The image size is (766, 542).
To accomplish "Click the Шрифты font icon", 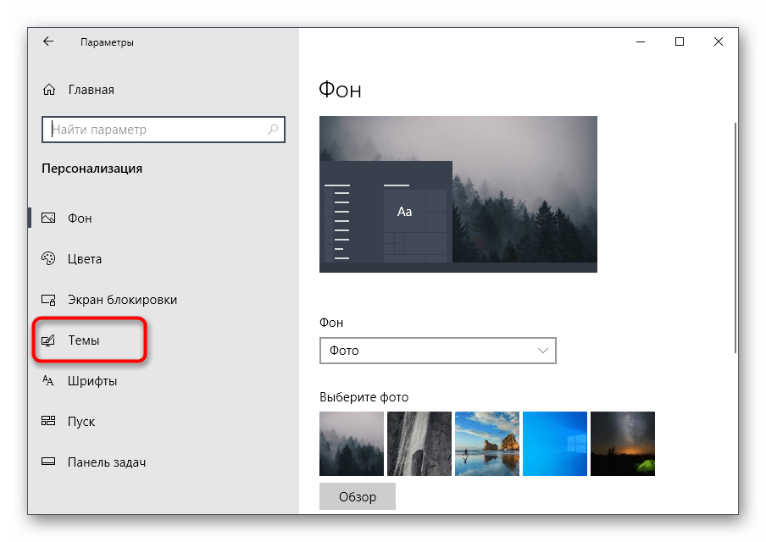I will click(x=49, y=381).
